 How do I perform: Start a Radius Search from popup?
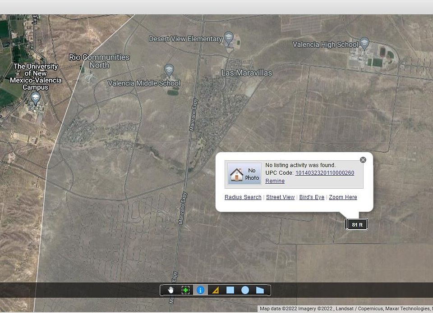point(243,197)
